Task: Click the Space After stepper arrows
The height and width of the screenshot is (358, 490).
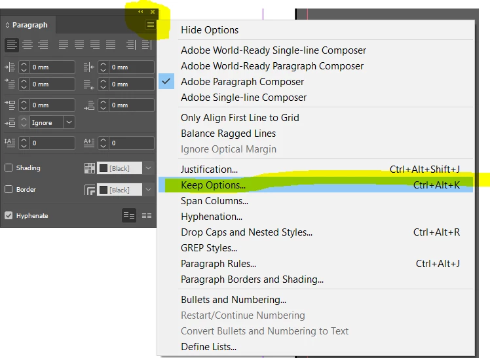Action: (103, 105)
